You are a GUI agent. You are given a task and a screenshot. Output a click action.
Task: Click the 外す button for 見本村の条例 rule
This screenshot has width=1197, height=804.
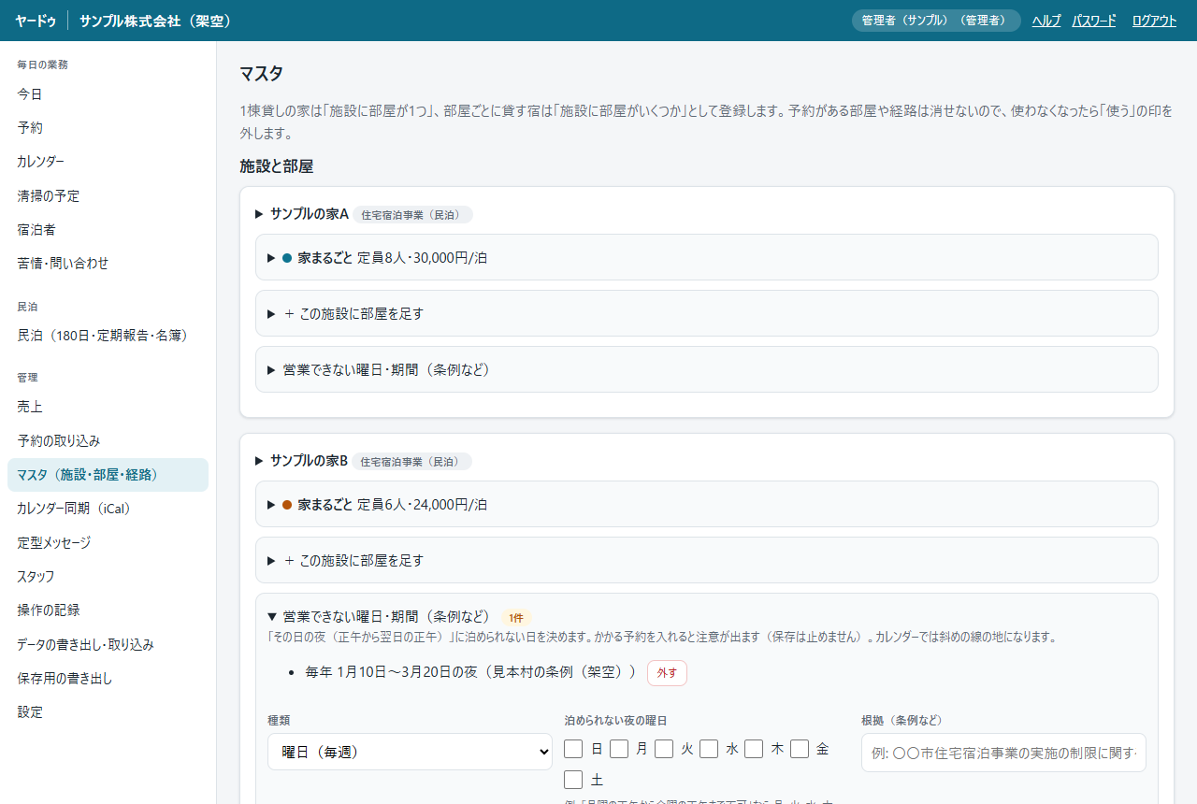pos(667,672)
